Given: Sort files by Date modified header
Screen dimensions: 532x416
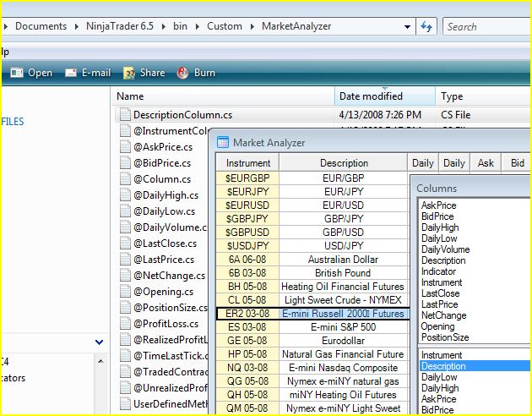Looking at the screenshot, I should (385, 96).
